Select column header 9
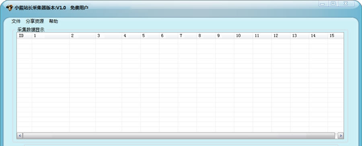The image size is (362, 146). (x=224, y=35)
